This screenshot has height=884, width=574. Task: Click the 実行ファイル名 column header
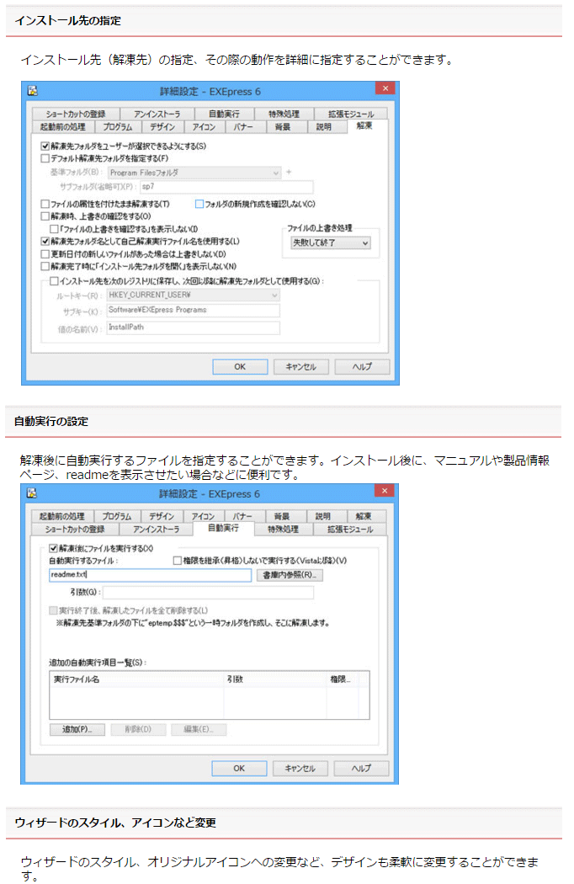point(137,679)
